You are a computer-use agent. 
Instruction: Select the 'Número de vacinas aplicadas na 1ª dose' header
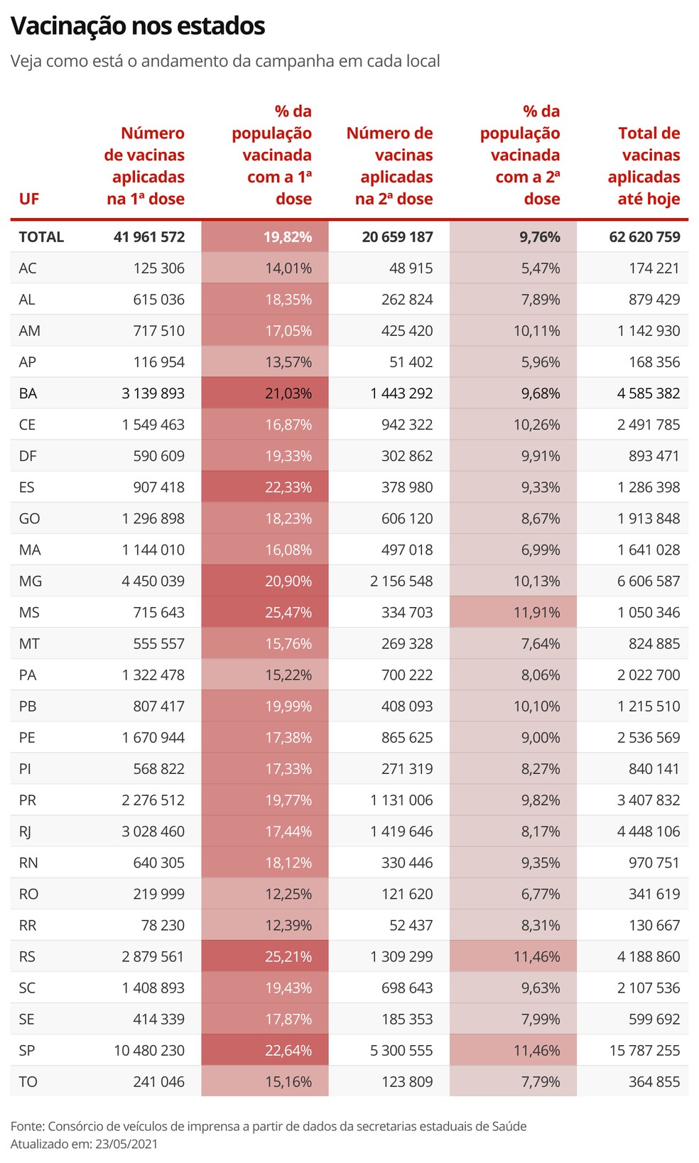(145, 166)
